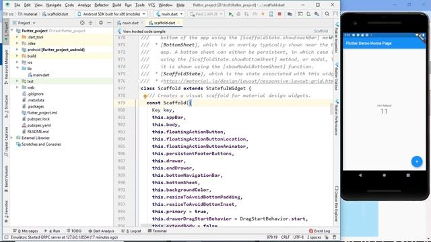The width and height of the screenshot is (431, 242).
Task: Stop the running app with red square
Action: (279, 14)
